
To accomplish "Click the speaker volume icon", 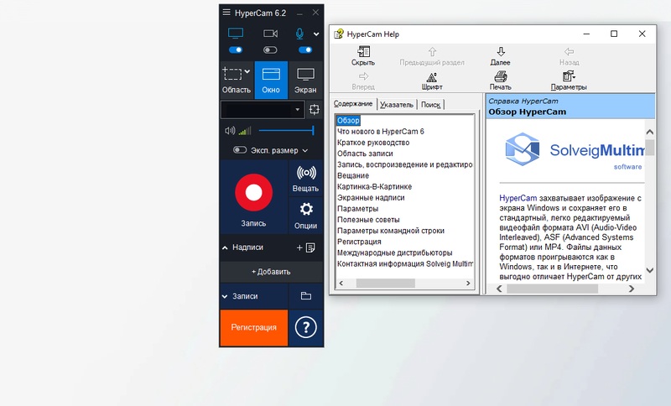I will (230, 131).
